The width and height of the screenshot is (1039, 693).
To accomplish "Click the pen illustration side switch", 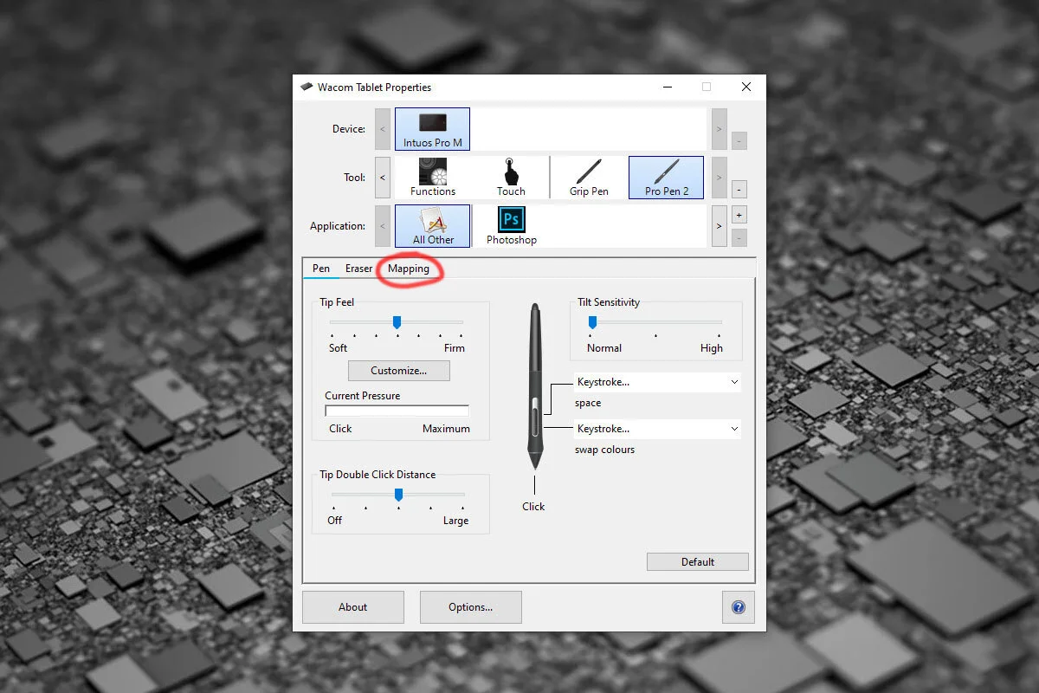I will [x=536, y=418].
